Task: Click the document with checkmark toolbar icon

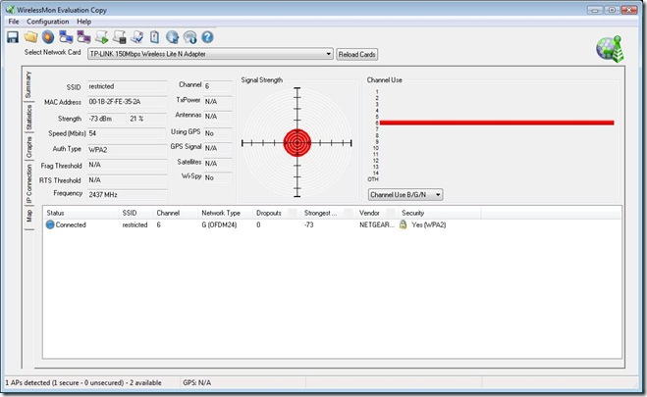Action: click(136, 36)
